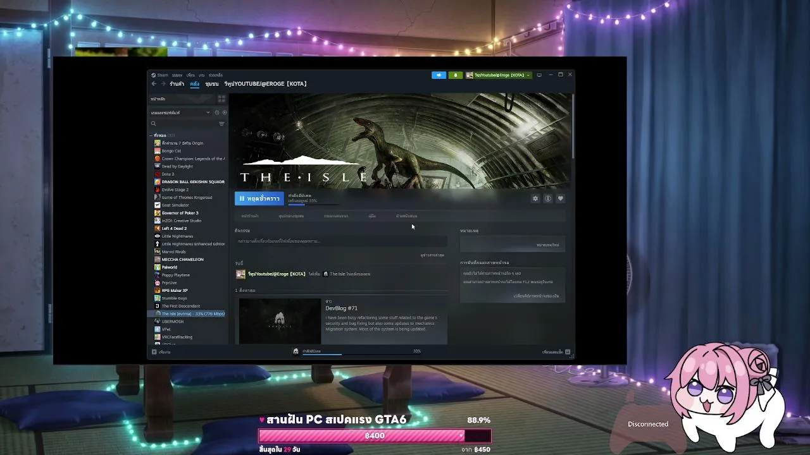This screenshot has width=810, height=455.
Task: Go to the คลัง library tab
Action: point(194,83)
